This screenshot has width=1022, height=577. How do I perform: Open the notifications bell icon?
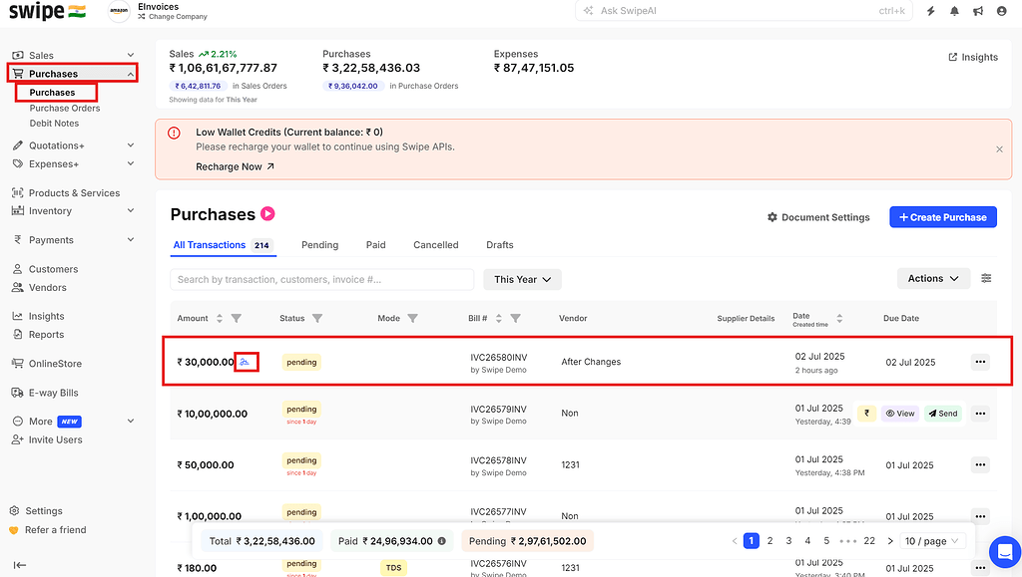954,11
